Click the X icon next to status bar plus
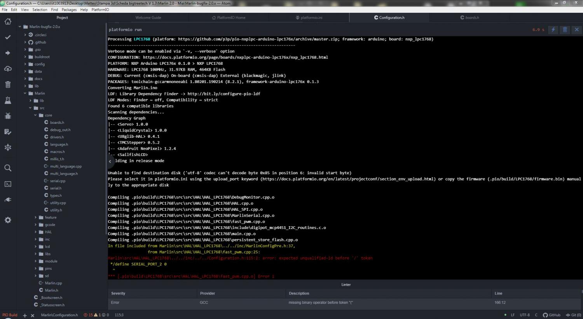The height and width of the screenshot is (319, 583). click(33, 315)
